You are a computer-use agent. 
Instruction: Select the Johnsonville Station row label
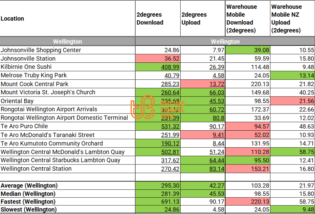click(28, 59)
